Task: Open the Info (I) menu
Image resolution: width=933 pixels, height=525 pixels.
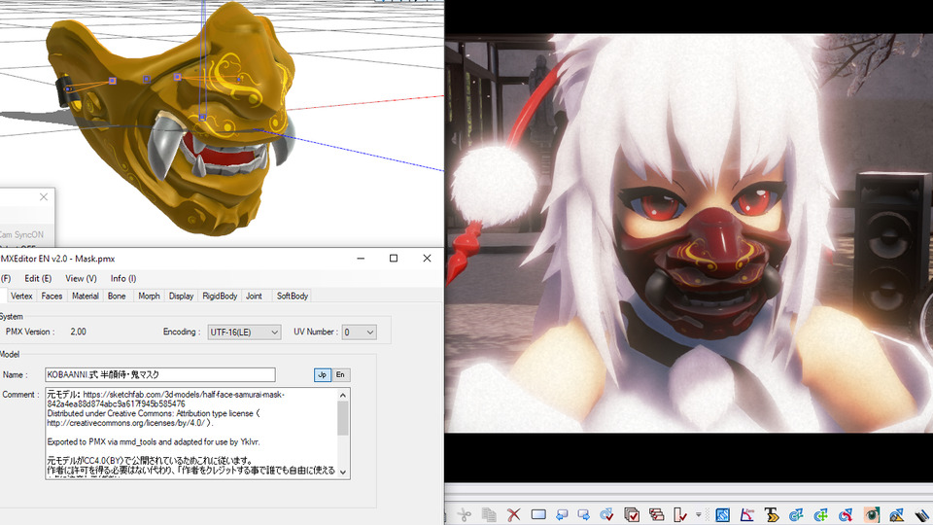Action: [x=123, y=278]
